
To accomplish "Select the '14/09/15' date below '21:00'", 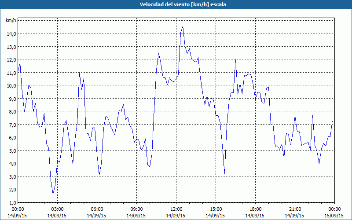I will pos(295,216).
